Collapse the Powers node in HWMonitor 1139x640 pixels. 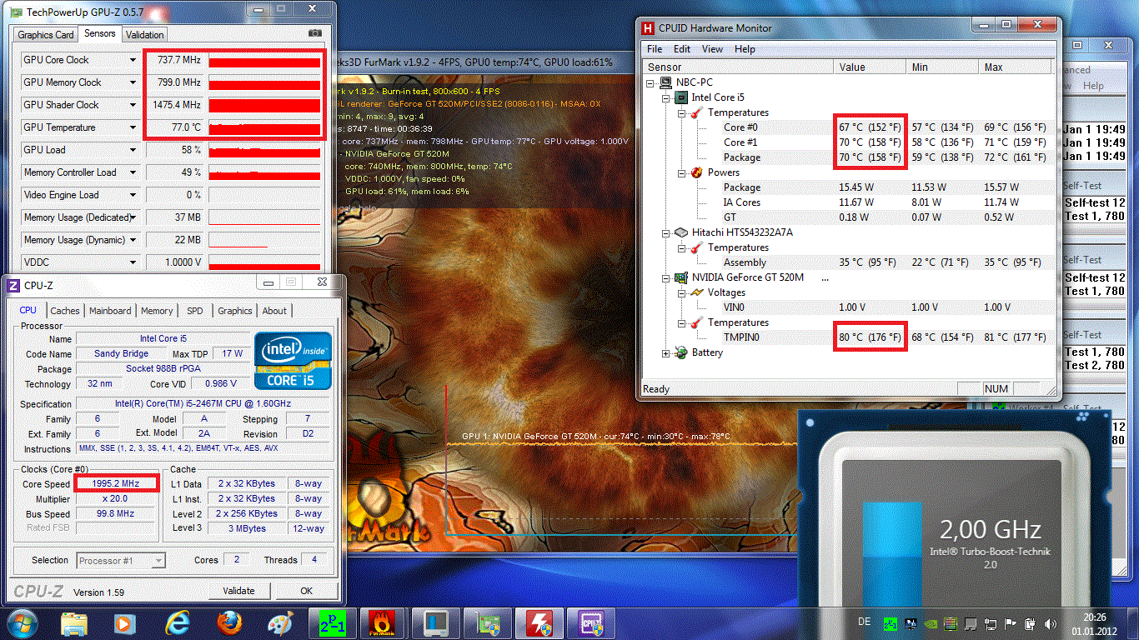tap(682, 172)
